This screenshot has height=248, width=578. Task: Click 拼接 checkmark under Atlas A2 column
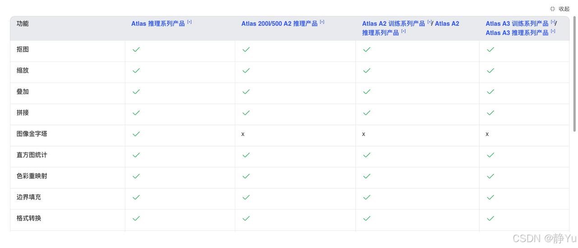point(367,112)
